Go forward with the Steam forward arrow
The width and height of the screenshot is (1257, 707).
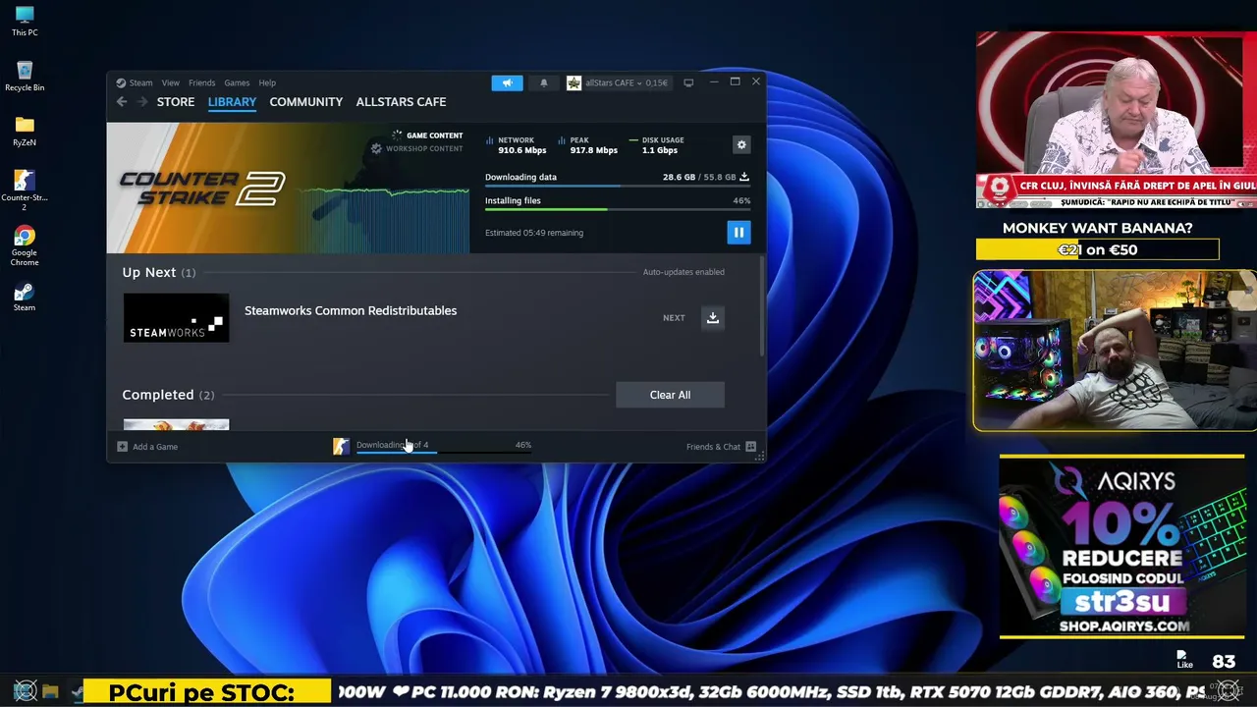142,102
